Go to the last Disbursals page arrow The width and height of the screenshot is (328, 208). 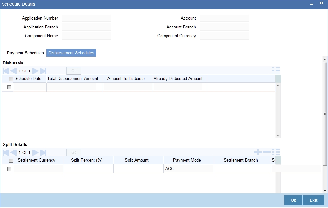(43, 71)
